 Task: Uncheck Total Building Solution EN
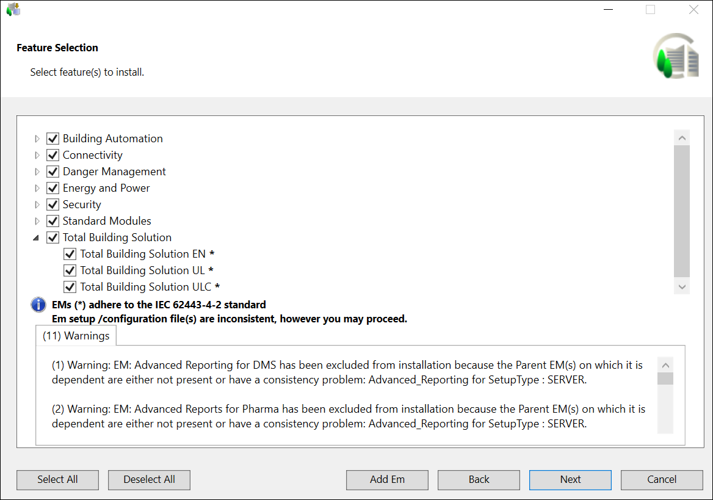click(x=70, y=253)
